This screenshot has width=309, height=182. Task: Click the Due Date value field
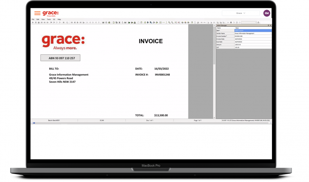pyautogui.click(x=253, y=42)
